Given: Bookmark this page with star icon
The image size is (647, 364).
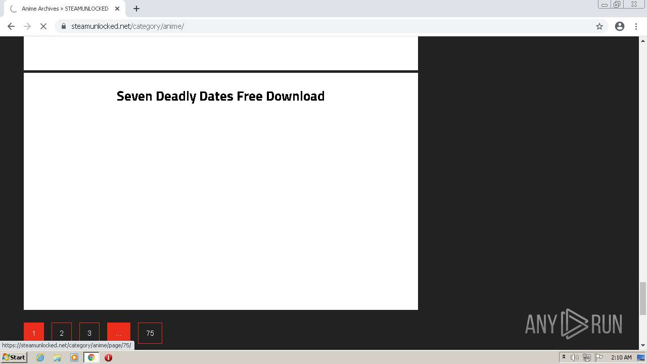Looking at the screenshot, I should [599, 26].
